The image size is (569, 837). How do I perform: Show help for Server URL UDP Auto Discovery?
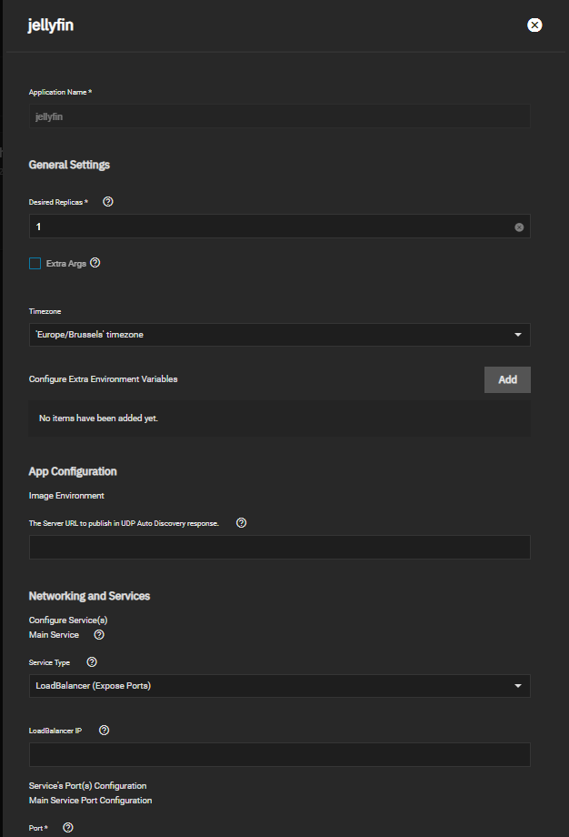pyautogui.click(x=241, y=522)
